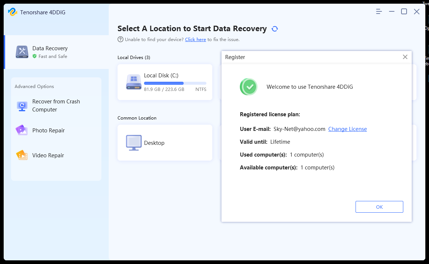Minimize the 4DDiG window

pyautogui.click(x=392, y=11)
